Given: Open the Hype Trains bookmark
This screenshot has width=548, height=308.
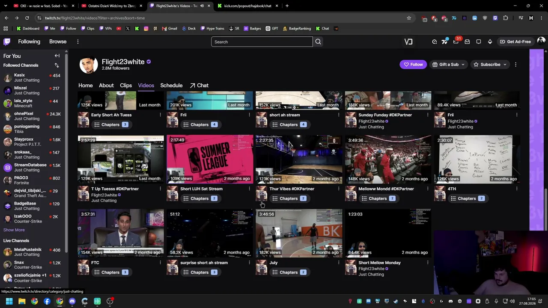Looking at the screenshot, I should tap(212, 29).
